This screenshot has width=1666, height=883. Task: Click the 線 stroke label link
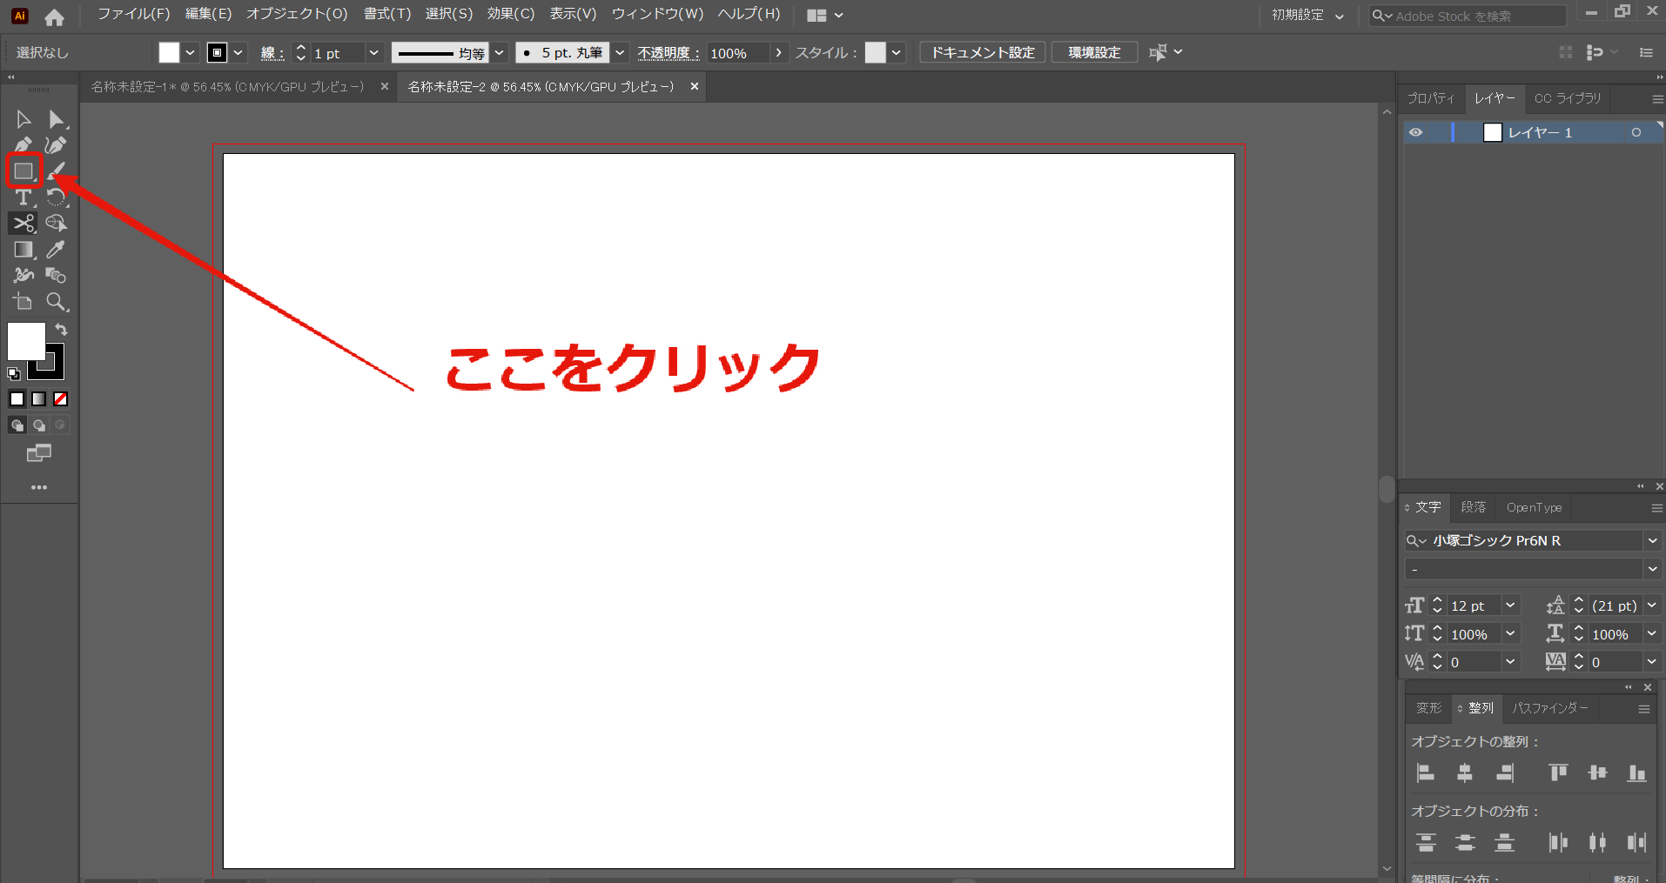[272, 53]
